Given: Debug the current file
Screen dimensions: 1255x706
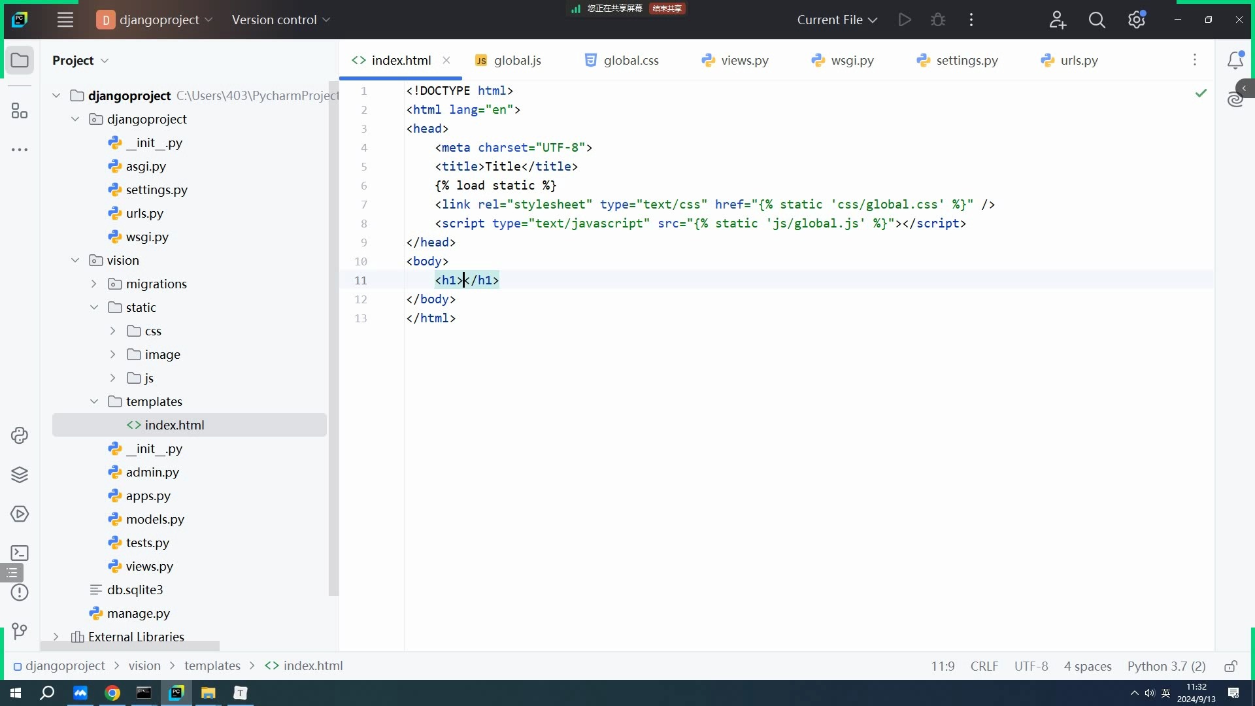Looking at the screenshot, I should click(x=938, y=20).
